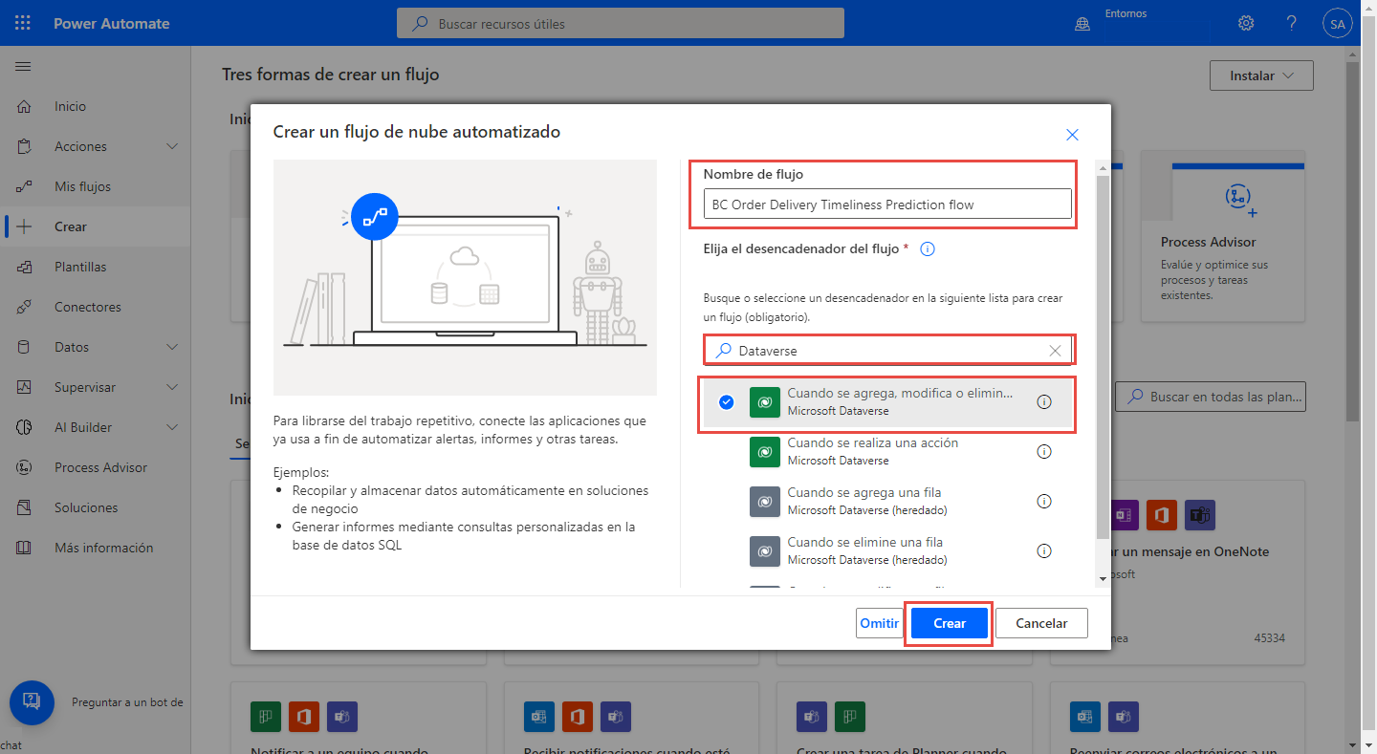Open the Power Automate home link
Screen dimensions: 1377x754
(112, 23)
